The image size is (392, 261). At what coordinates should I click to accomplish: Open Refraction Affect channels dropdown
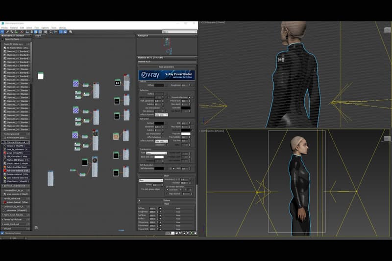(161, 141)
